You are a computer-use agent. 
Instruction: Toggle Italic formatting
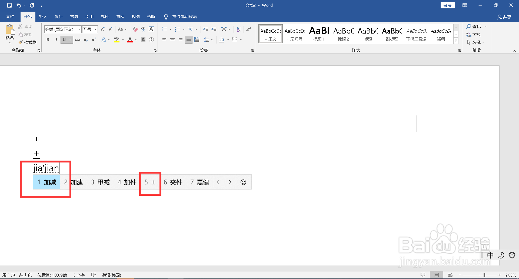pos(56,40)
